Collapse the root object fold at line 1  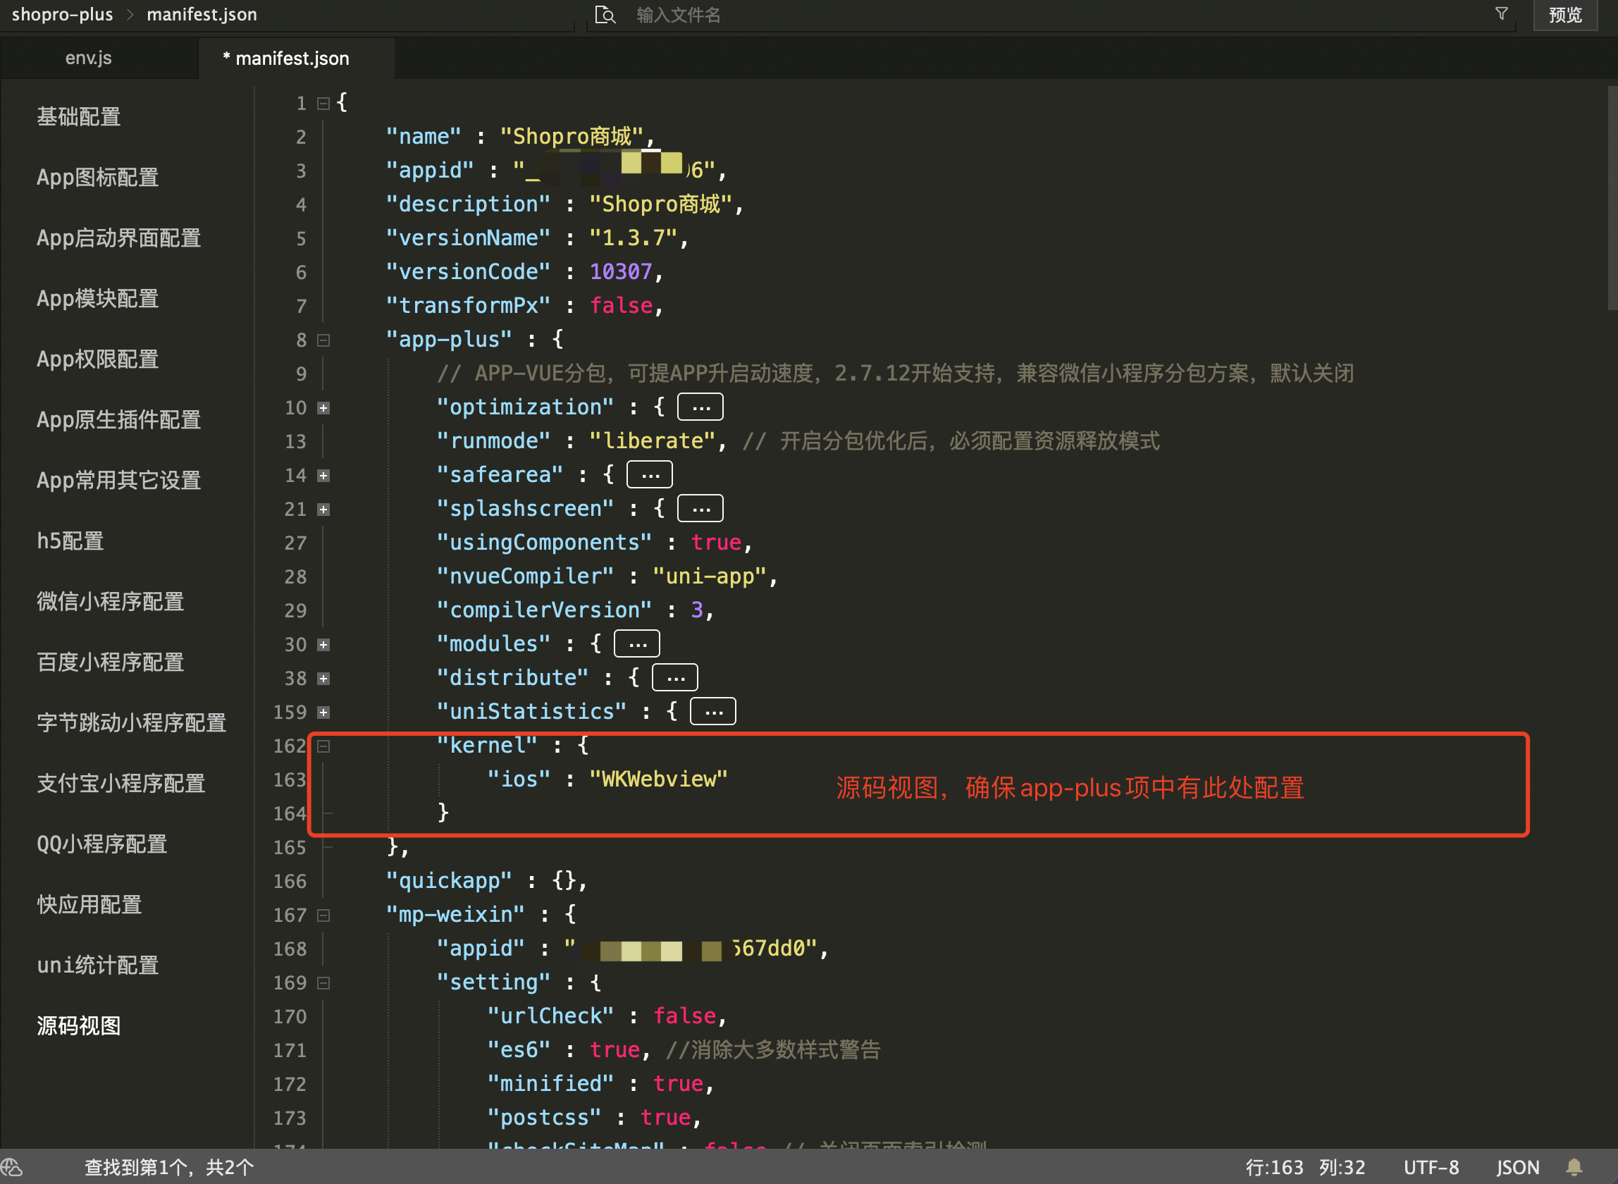(323, 103)
